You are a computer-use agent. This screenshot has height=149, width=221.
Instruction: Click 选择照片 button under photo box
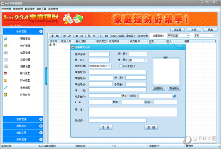point(158,89)
